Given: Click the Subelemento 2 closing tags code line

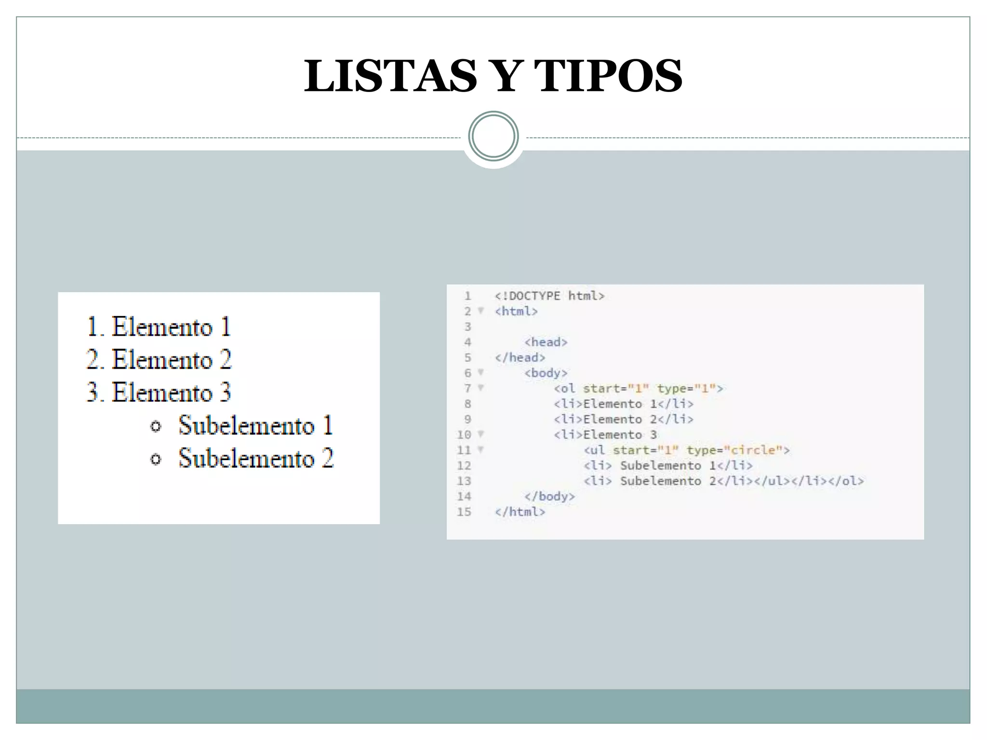Looking at the screenshot, I should (724, 481).
